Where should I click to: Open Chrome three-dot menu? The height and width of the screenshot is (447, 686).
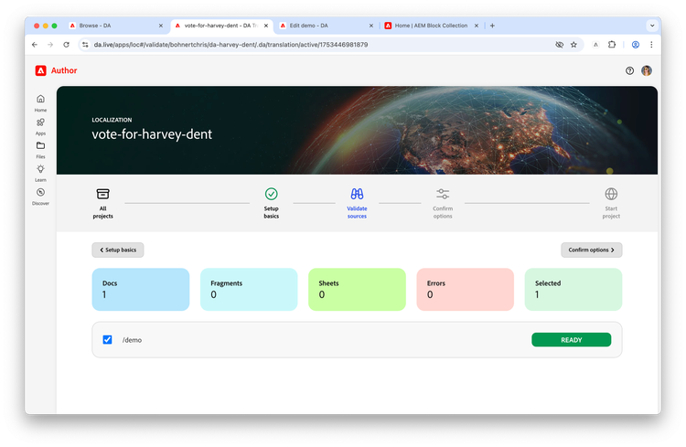651,45
